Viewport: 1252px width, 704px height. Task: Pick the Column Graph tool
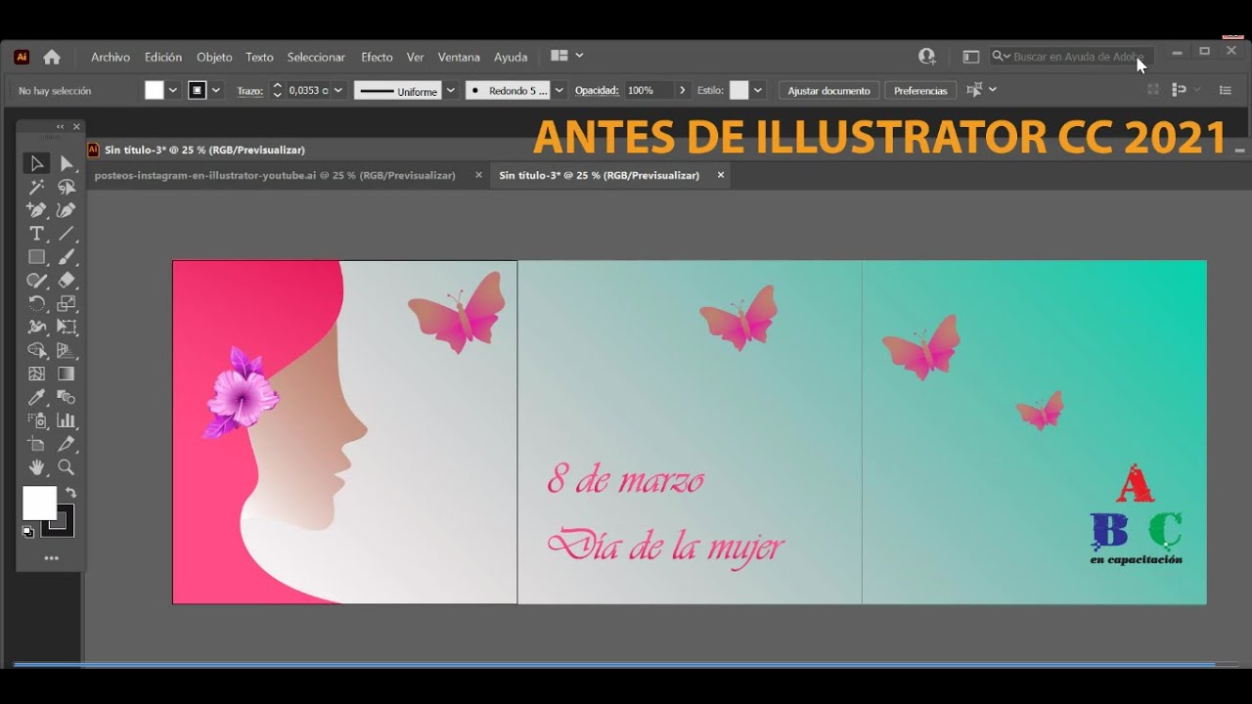coord(67,420)
